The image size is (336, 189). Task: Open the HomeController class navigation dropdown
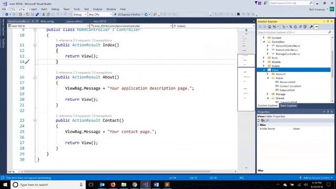click(131, 26)
